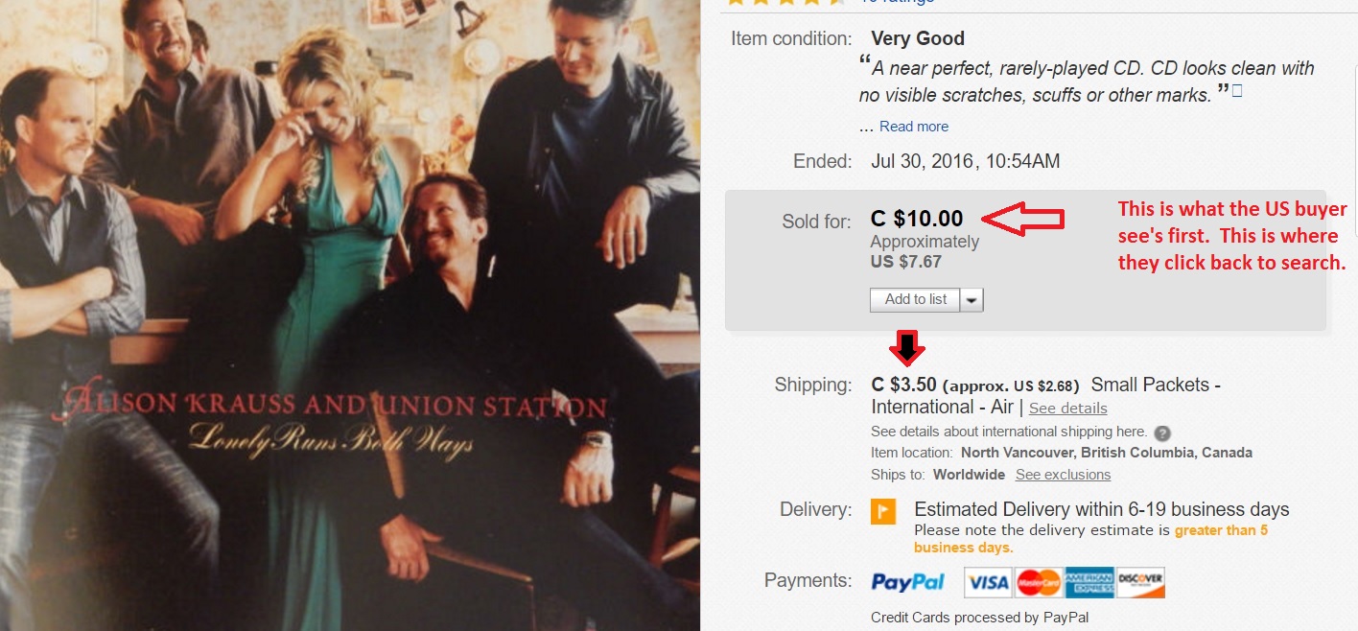Expand the condition description with Read more

click(x=914, y=127)
